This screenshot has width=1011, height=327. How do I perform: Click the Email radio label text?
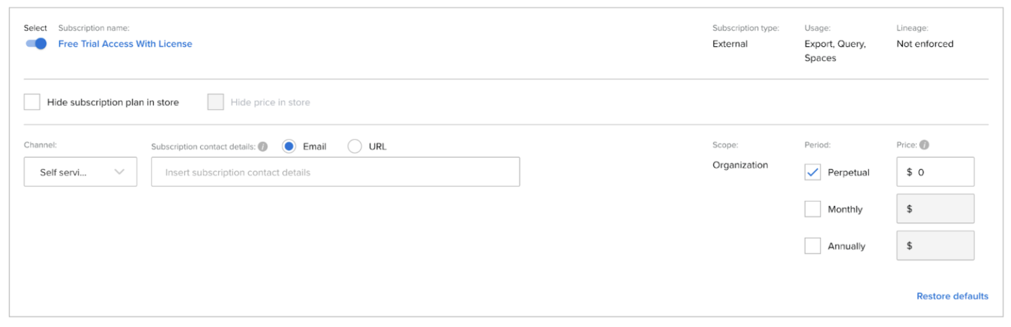click(314, 146)
